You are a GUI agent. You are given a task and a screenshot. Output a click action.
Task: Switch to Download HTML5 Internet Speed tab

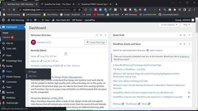click(95, 4)
